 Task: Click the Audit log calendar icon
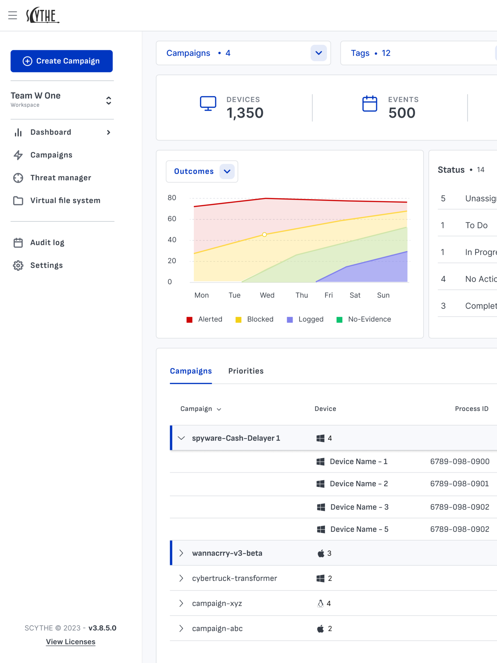click(x=18, y=243)
